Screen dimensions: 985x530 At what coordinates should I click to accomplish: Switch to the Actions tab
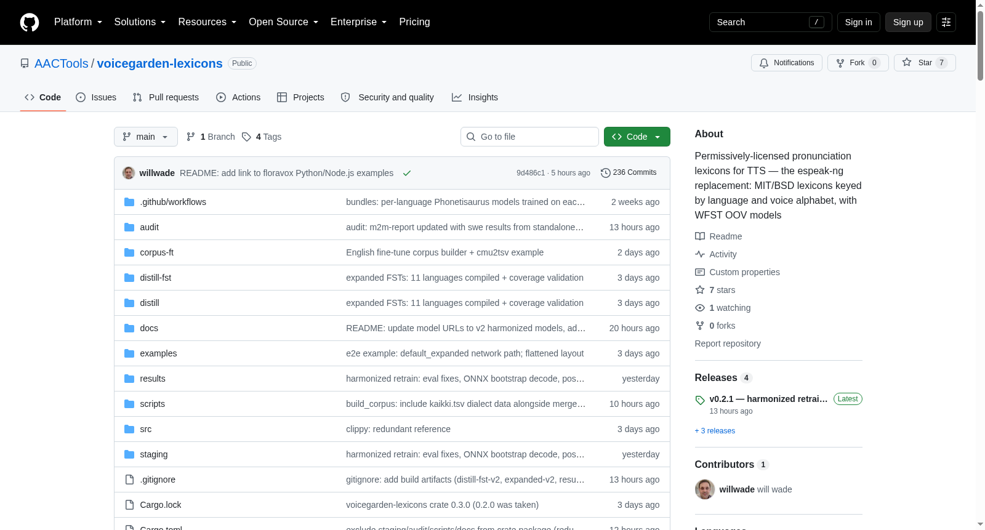[x=238, y=97]
